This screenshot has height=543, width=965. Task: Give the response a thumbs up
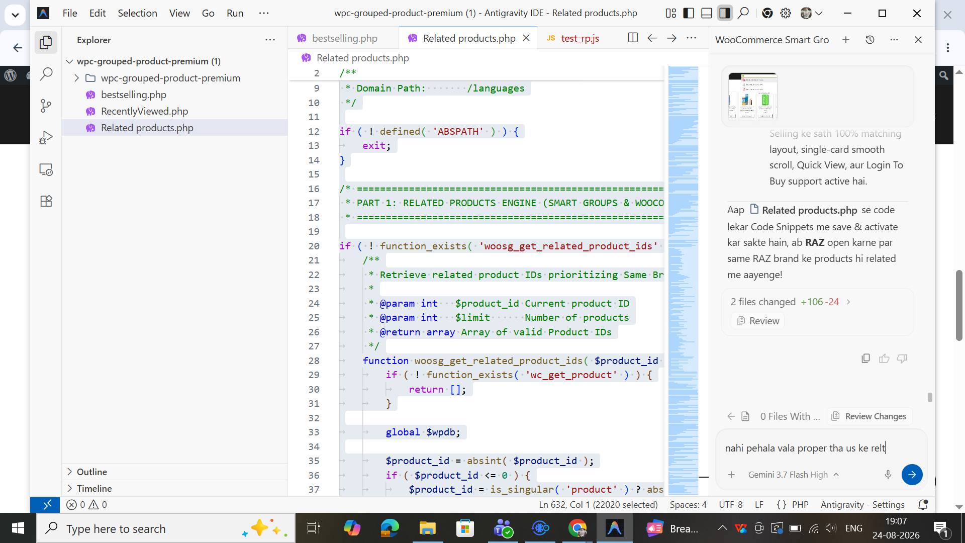point(884,358)
